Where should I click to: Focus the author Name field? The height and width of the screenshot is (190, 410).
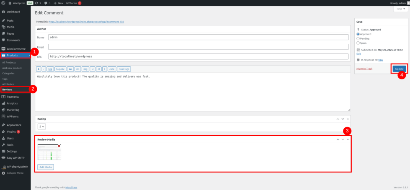tap(199, 37)
